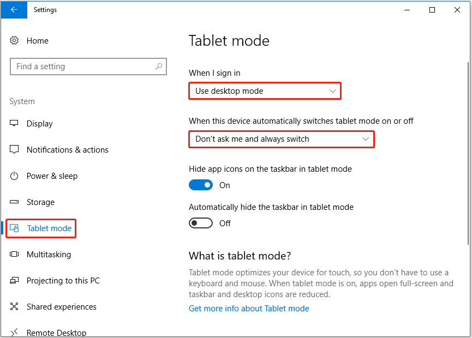Open Notifications & actions settings
This screenshot has width=472, height=338.
(15, 150)
